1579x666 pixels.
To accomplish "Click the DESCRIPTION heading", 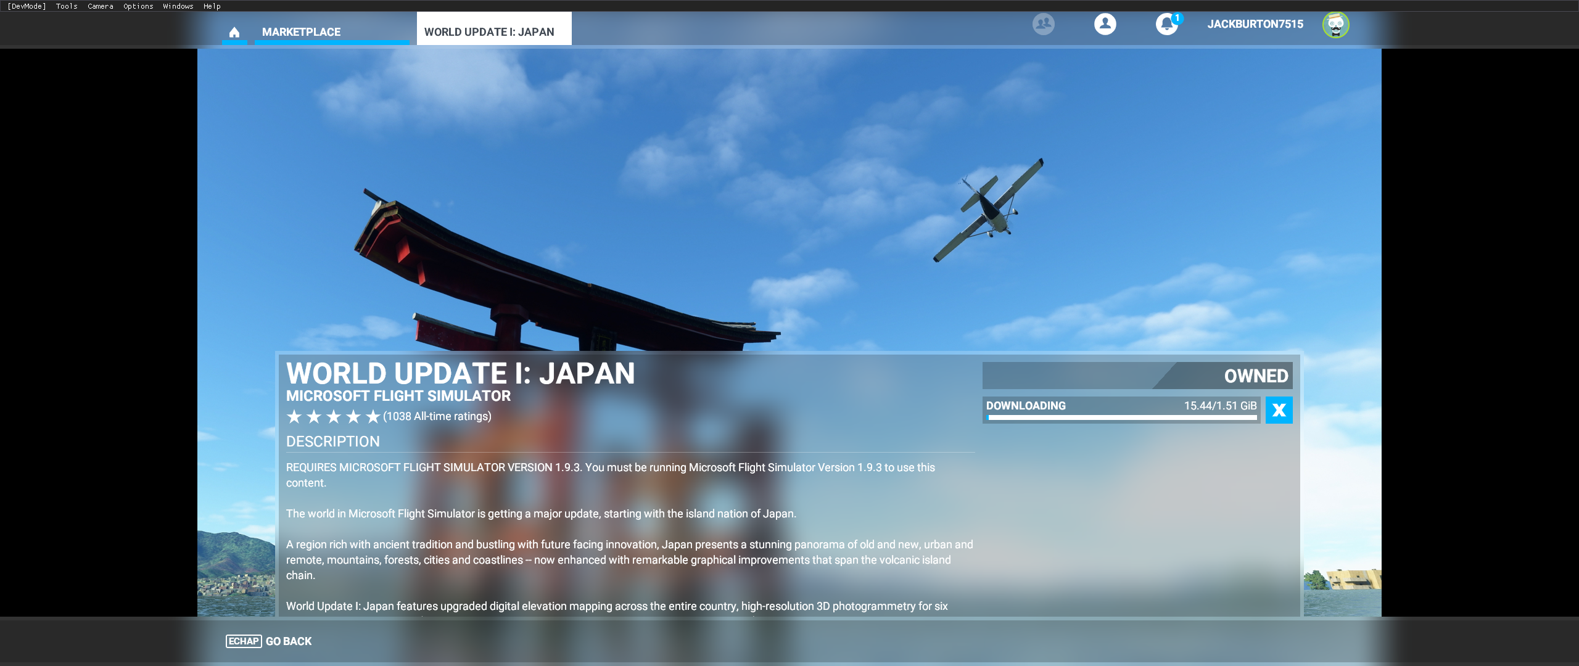I will pyautogui.click(x=333, y=442).
